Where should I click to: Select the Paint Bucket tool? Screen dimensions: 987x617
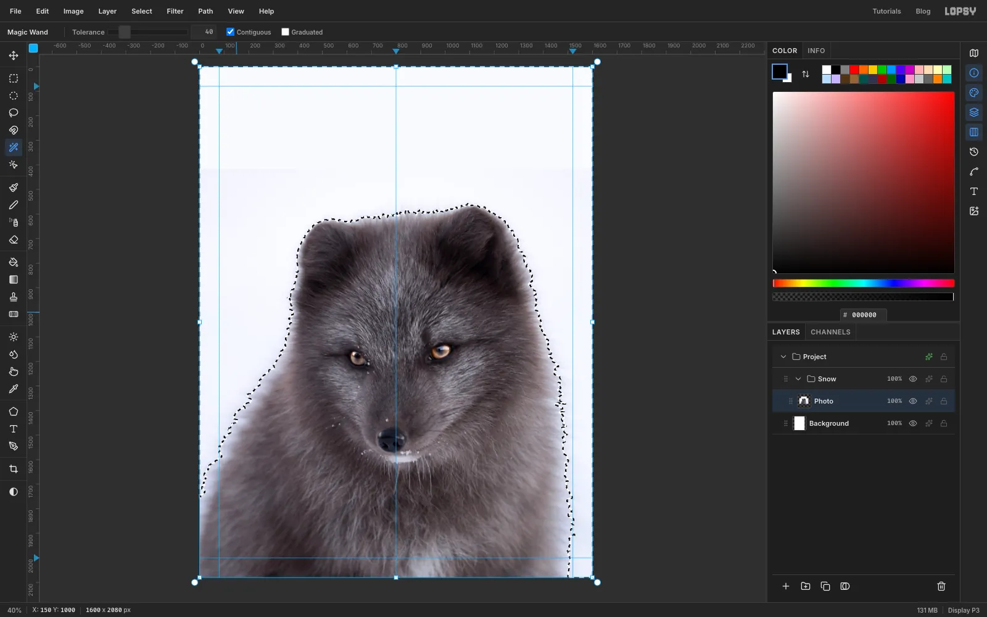(x=14, y=262)
